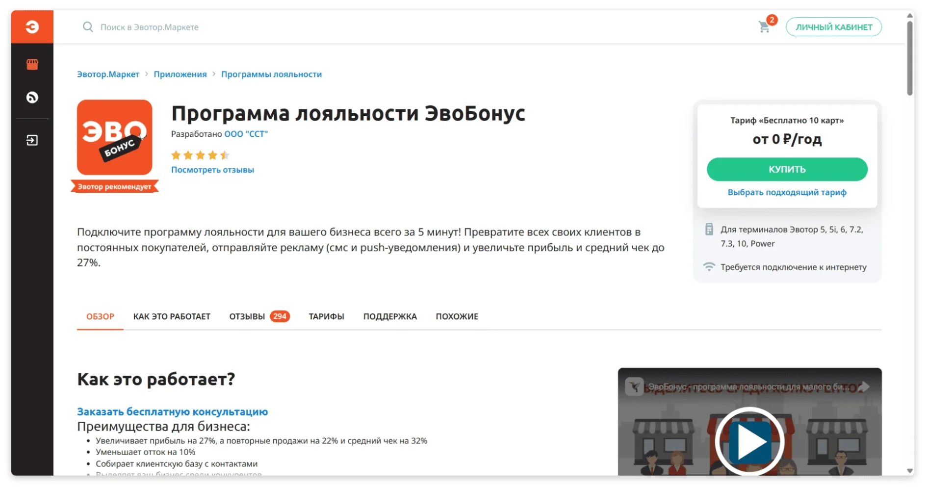Switch to КАК ЭТО РАБОТАЕТ tab

click(172, 316)
